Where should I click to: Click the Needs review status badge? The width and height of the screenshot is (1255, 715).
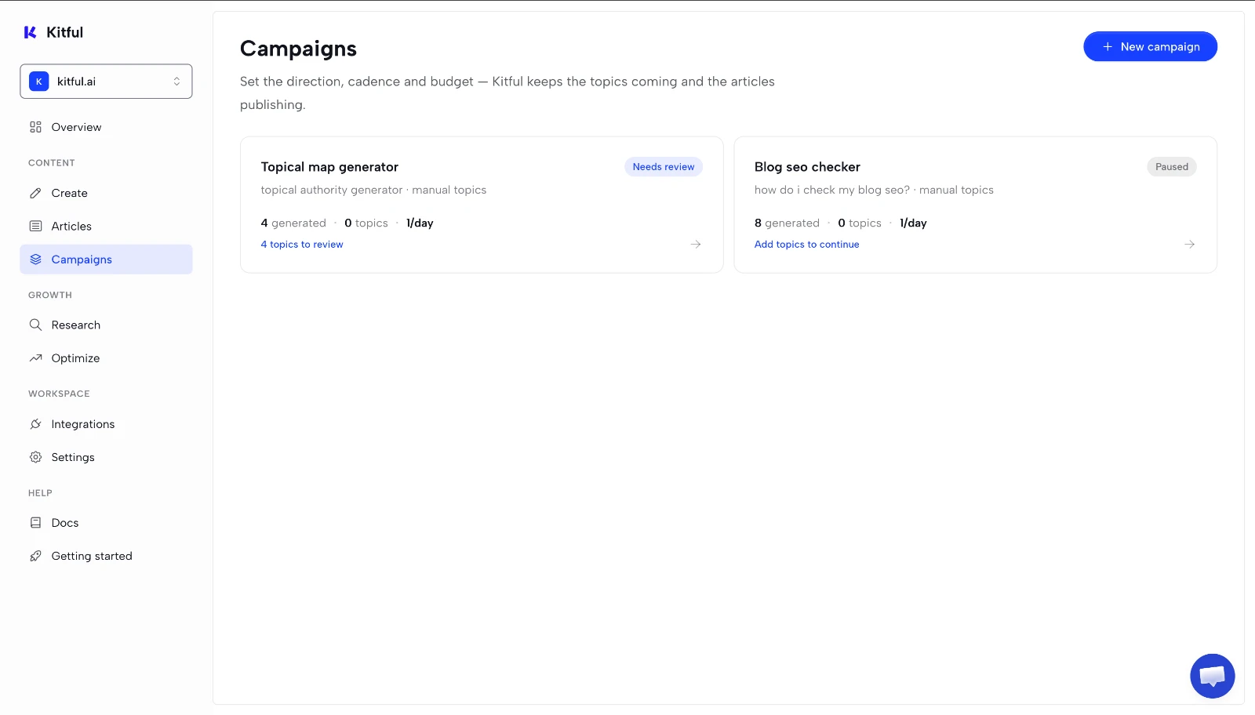click(x=664, y=167)
